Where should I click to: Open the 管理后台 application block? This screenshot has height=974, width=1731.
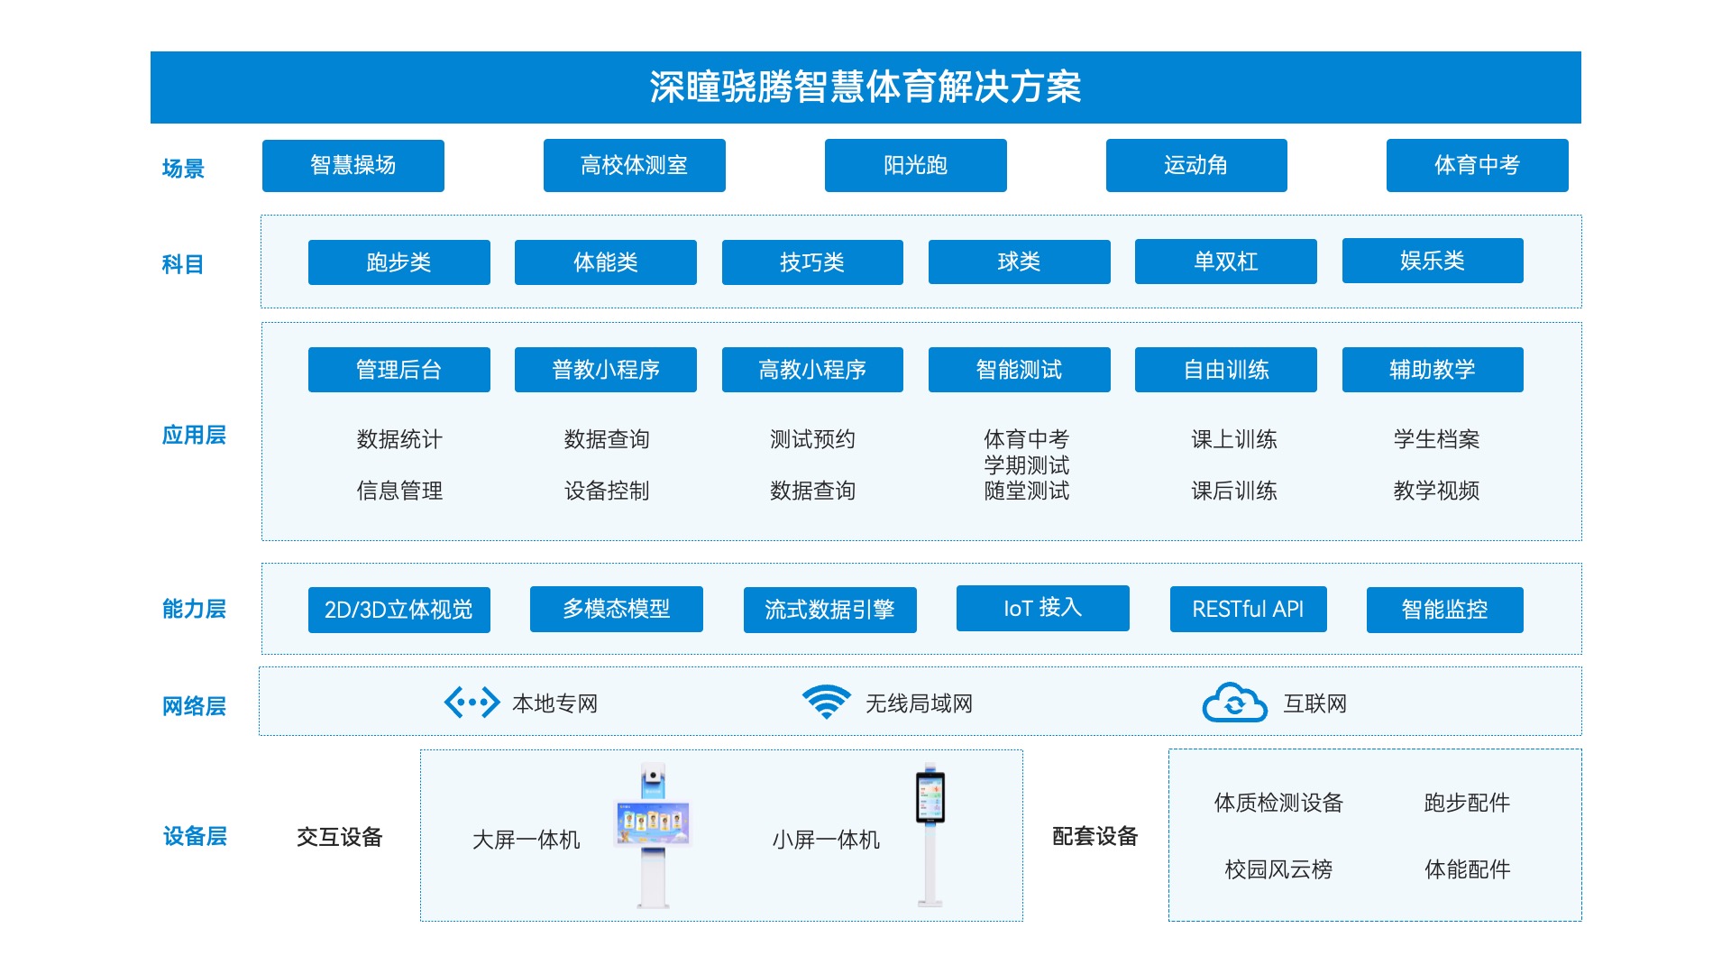tap(398, 370)
